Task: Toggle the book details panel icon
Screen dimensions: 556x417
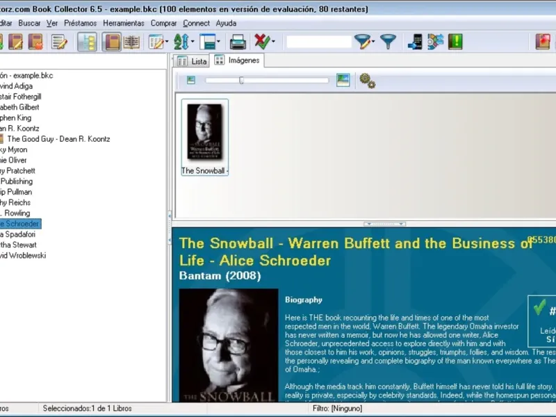Action: [112, 42]
